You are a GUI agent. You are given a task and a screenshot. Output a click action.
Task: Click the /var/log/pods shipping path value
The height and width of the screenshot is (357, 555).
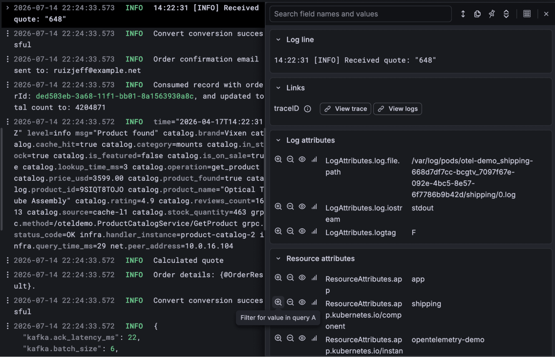(x=472, y=178)
